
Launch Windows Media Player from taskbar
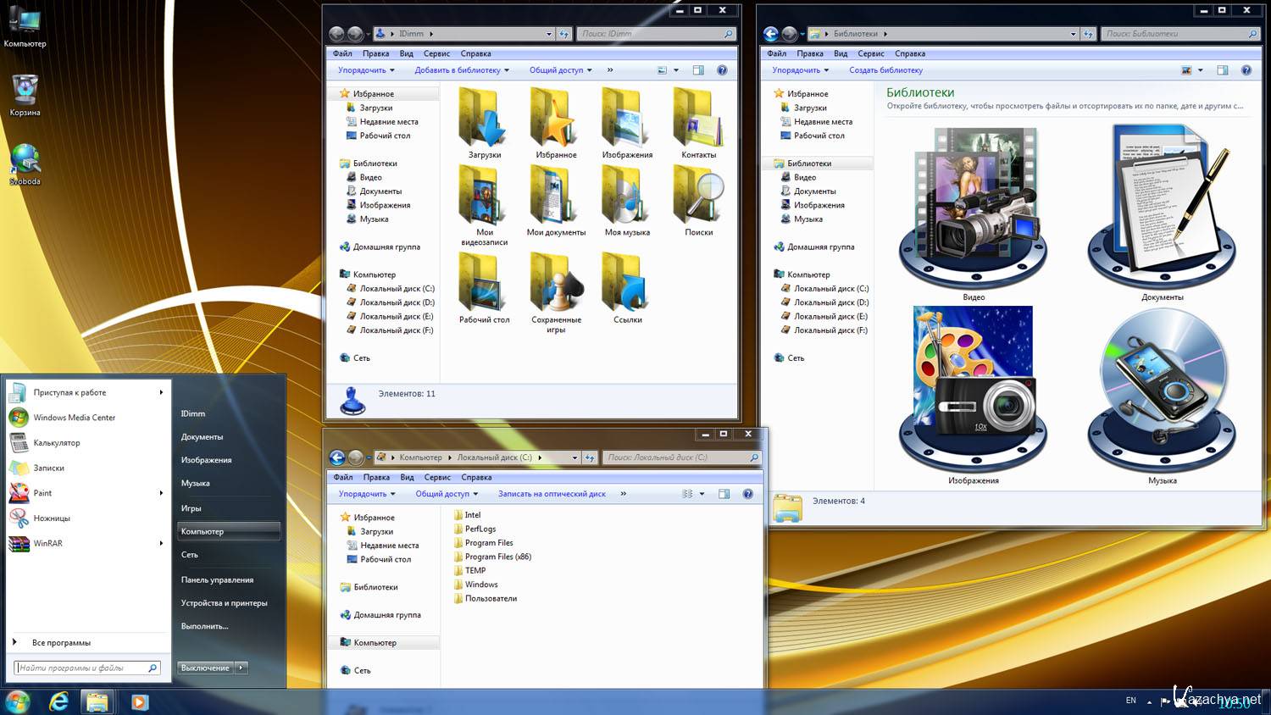140,701
